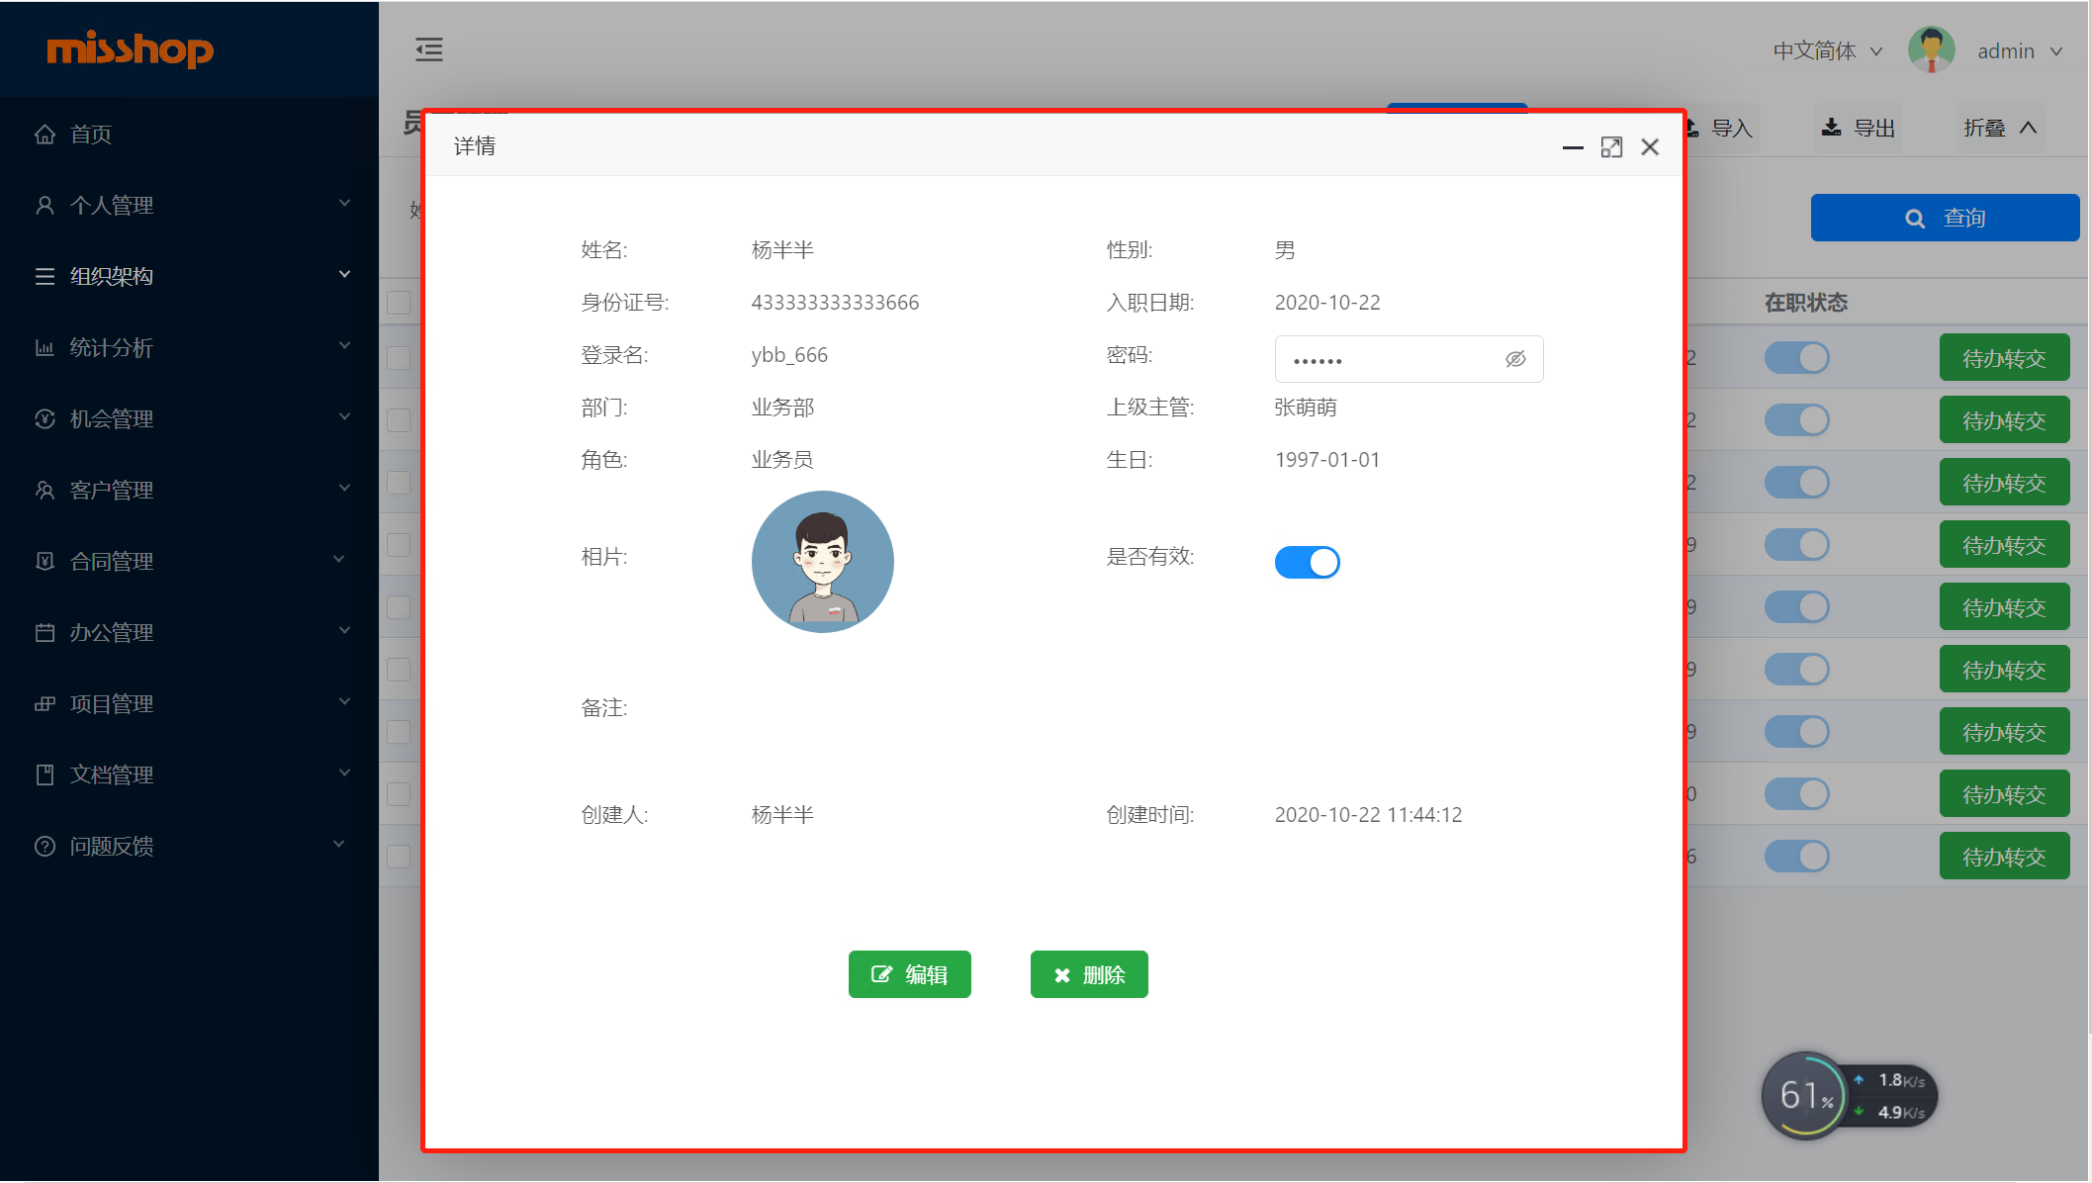Viewport: 2092px width, 1183px height.
Task: Click the home icon beside 首页
Action: (x=45, y=135)
